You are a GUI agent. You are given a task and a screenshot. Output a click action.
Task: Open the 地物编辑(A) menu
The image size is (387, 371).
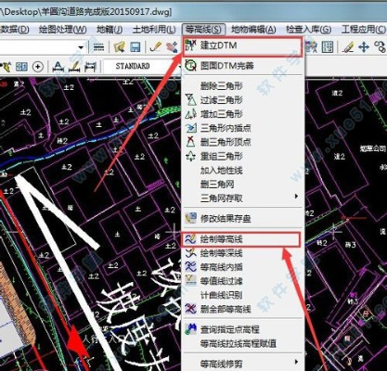pos(253,30)
